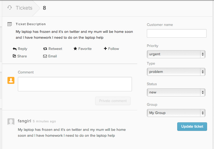Focus the Customer name field

(176, 33)
